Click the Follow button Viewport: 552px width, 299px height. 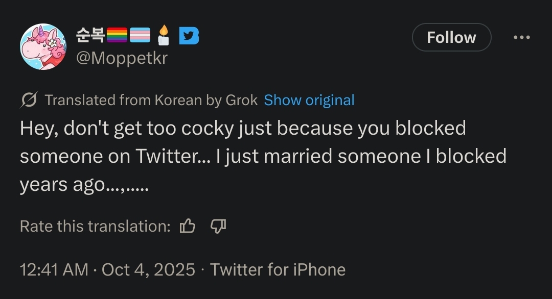pos(451,37)
